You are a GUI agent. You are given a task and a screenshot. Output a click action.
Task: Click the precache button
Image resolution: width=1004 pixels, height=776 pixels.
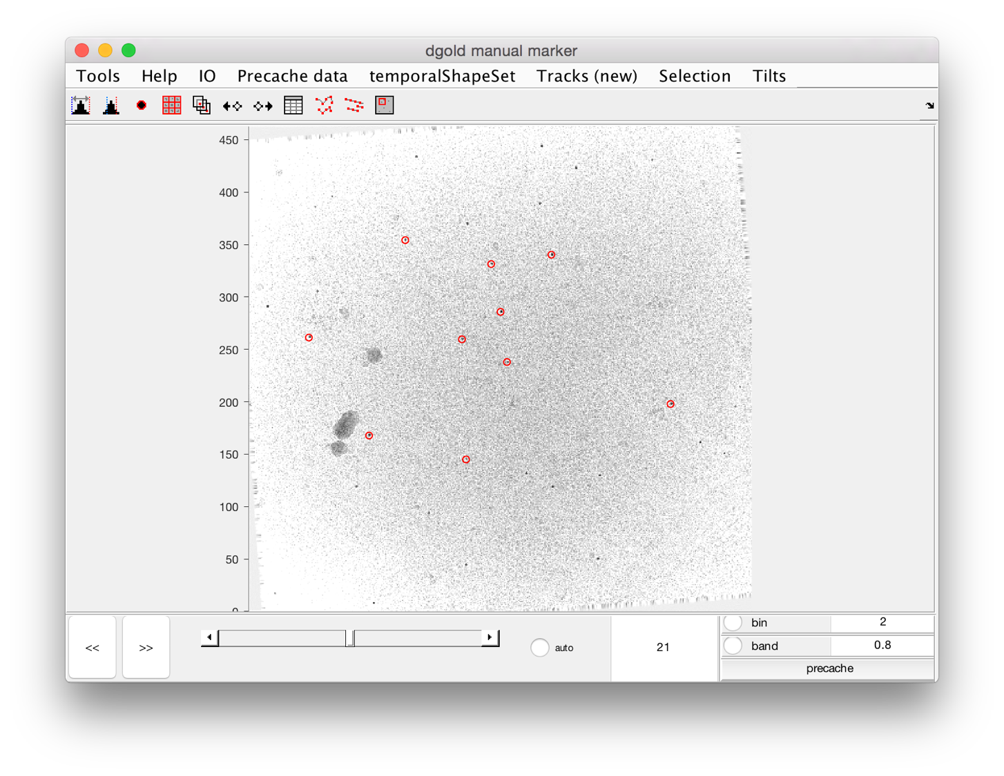[x=829, y=668]
